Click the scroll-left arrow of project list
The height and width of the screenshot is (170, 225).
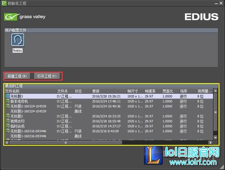(x=7, y=143)
